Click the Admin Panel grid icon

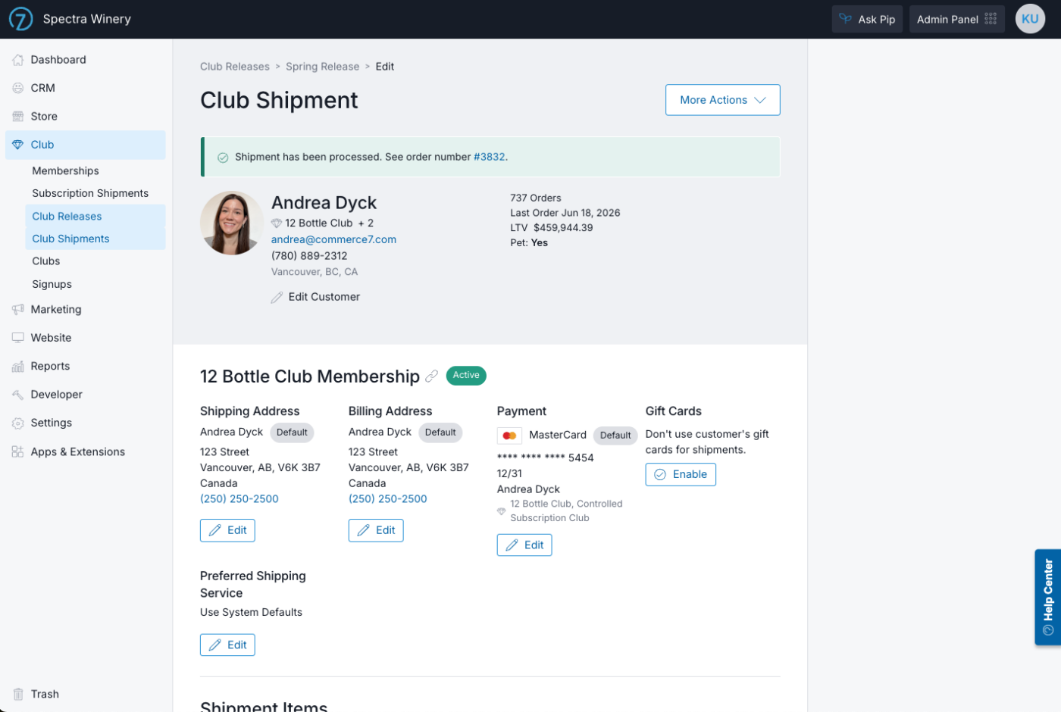pyautogui.click(x=991, y=19)
